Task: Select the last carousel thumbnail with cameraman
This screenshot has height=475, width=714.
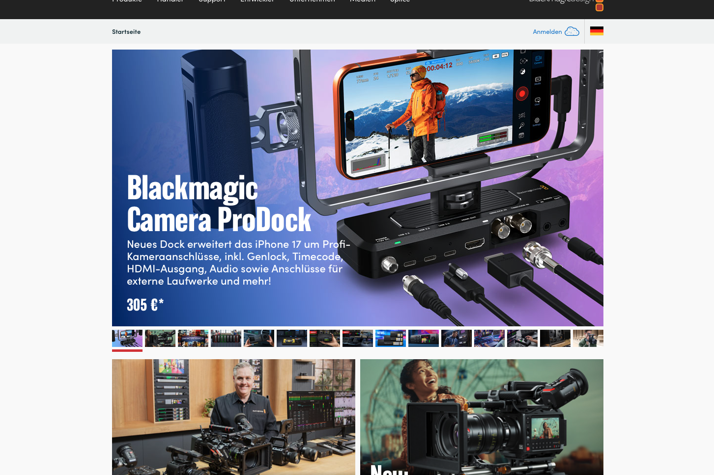Action: pyautogui.click(x=588, y=338)
